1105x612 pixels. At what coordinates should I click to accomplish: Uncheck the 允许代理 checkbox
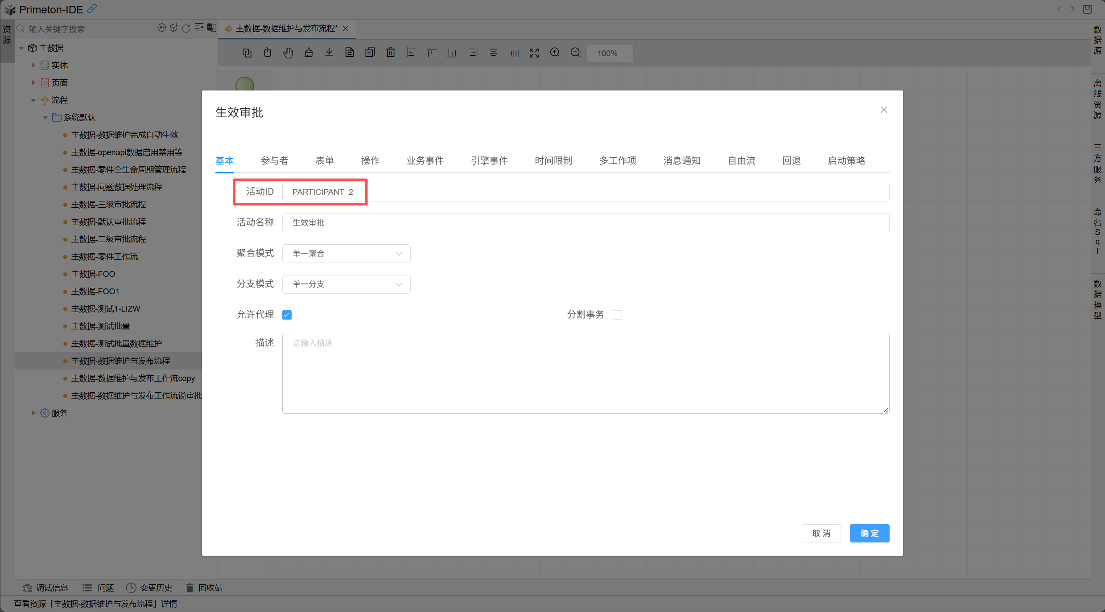click(287, 315)
